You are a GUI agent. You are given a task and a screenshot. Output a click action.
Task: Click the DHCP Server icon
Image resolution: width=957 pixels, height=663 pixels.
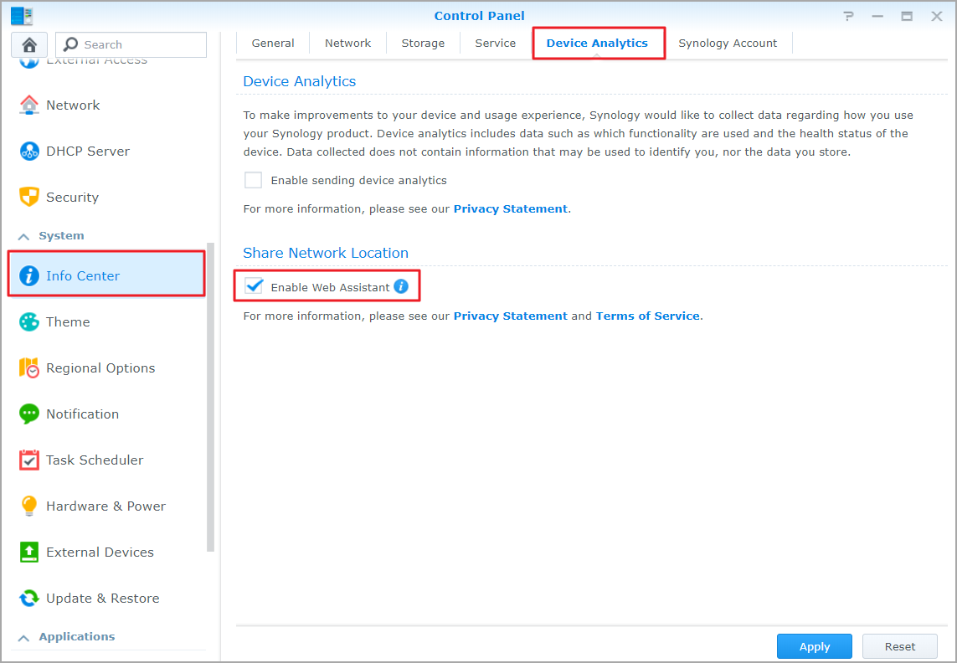[x=28, y=151]
